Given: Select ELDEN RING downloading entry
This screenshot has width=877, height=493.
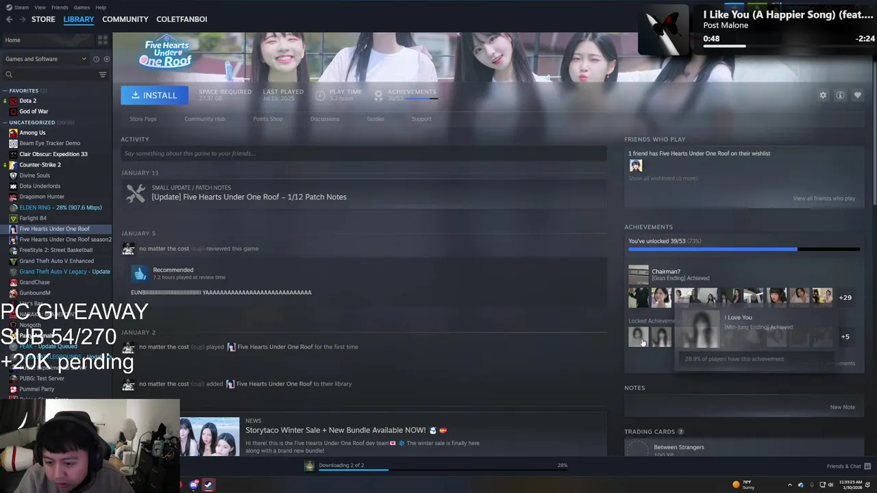Looking at the screenshot, I should coord(60,207).
